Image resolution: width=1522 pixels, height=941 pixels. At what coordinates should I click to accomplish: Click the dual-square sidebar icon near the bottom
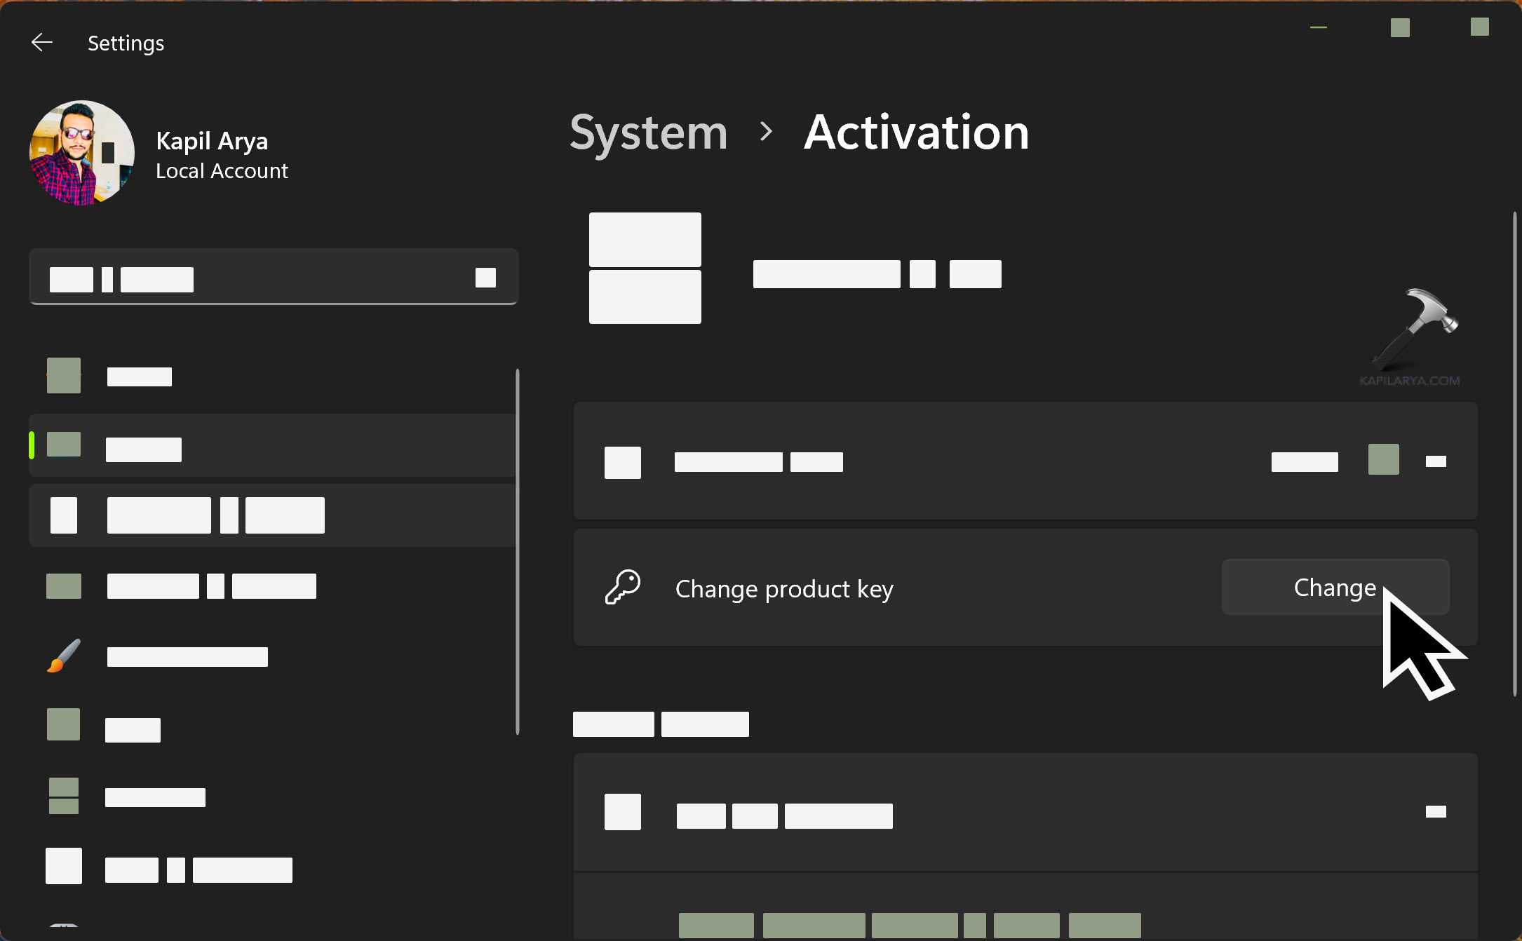point(63,796)
